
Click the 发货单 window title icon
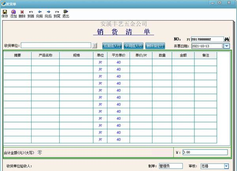pyautogui.click(x=3, y=4)
